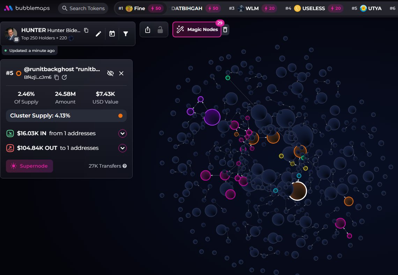Screen dimensions: 398x275
Task: Click the 2.46% Of Supply value
Action: point(26,94)
